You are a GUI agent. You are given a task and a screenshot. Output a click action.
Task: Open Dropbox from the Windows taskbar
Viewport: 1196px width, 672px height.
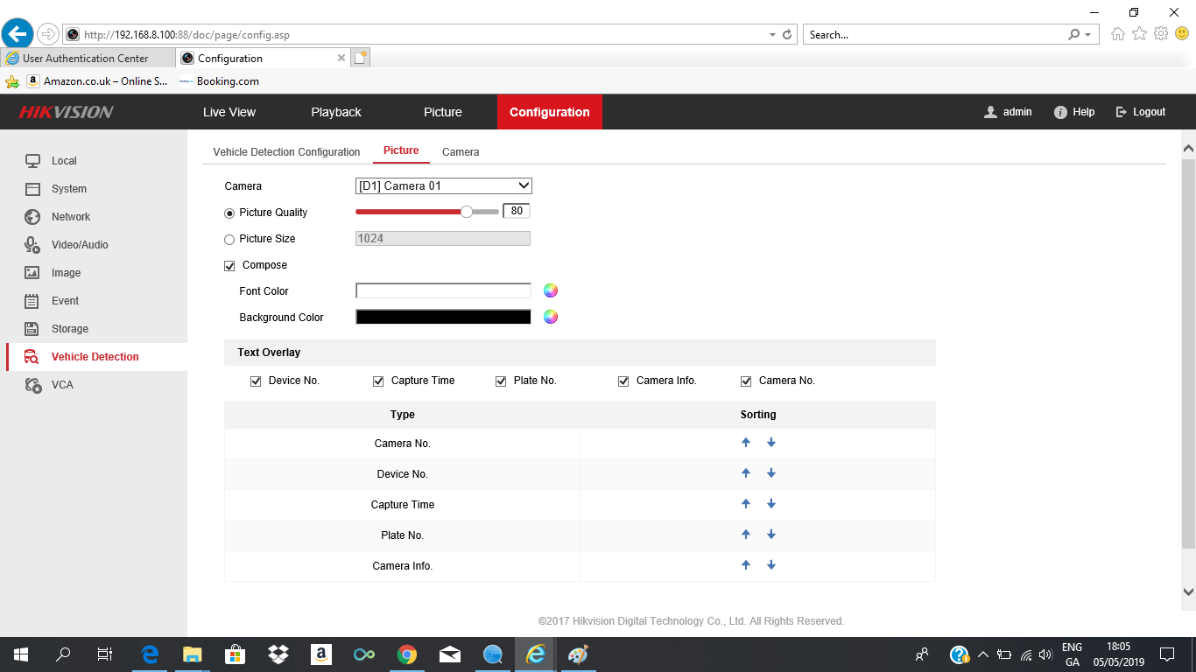pyautogui.click(x=278, y=654)
